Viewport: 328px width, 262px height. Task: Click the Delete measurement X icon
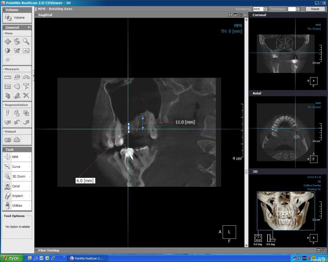[26, 96]
